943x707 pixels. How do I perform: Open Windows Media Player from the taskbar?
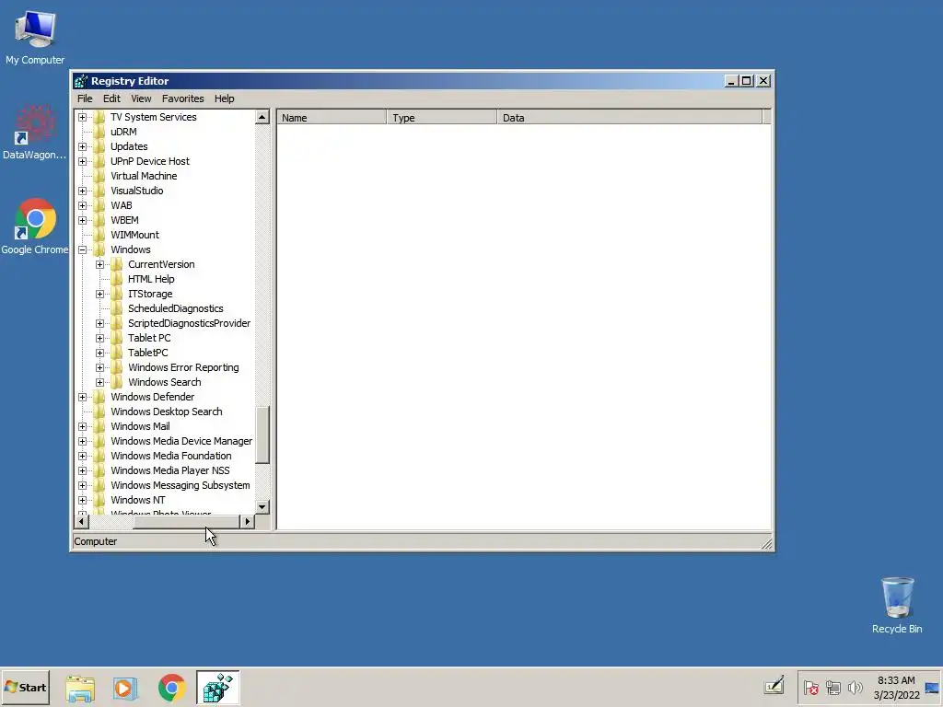pos(125,688)
